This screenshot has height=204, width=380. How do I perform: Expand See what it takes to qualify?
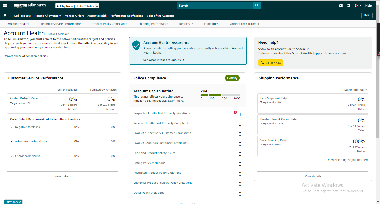point(164,60)
